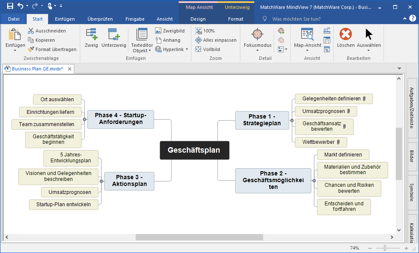419x253 pixels.
Task: Click the Kopieren button
Action: (x=41, y=40)
